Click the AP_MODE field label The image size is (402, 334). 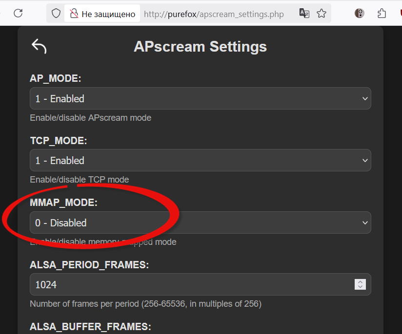click(56, 78)
